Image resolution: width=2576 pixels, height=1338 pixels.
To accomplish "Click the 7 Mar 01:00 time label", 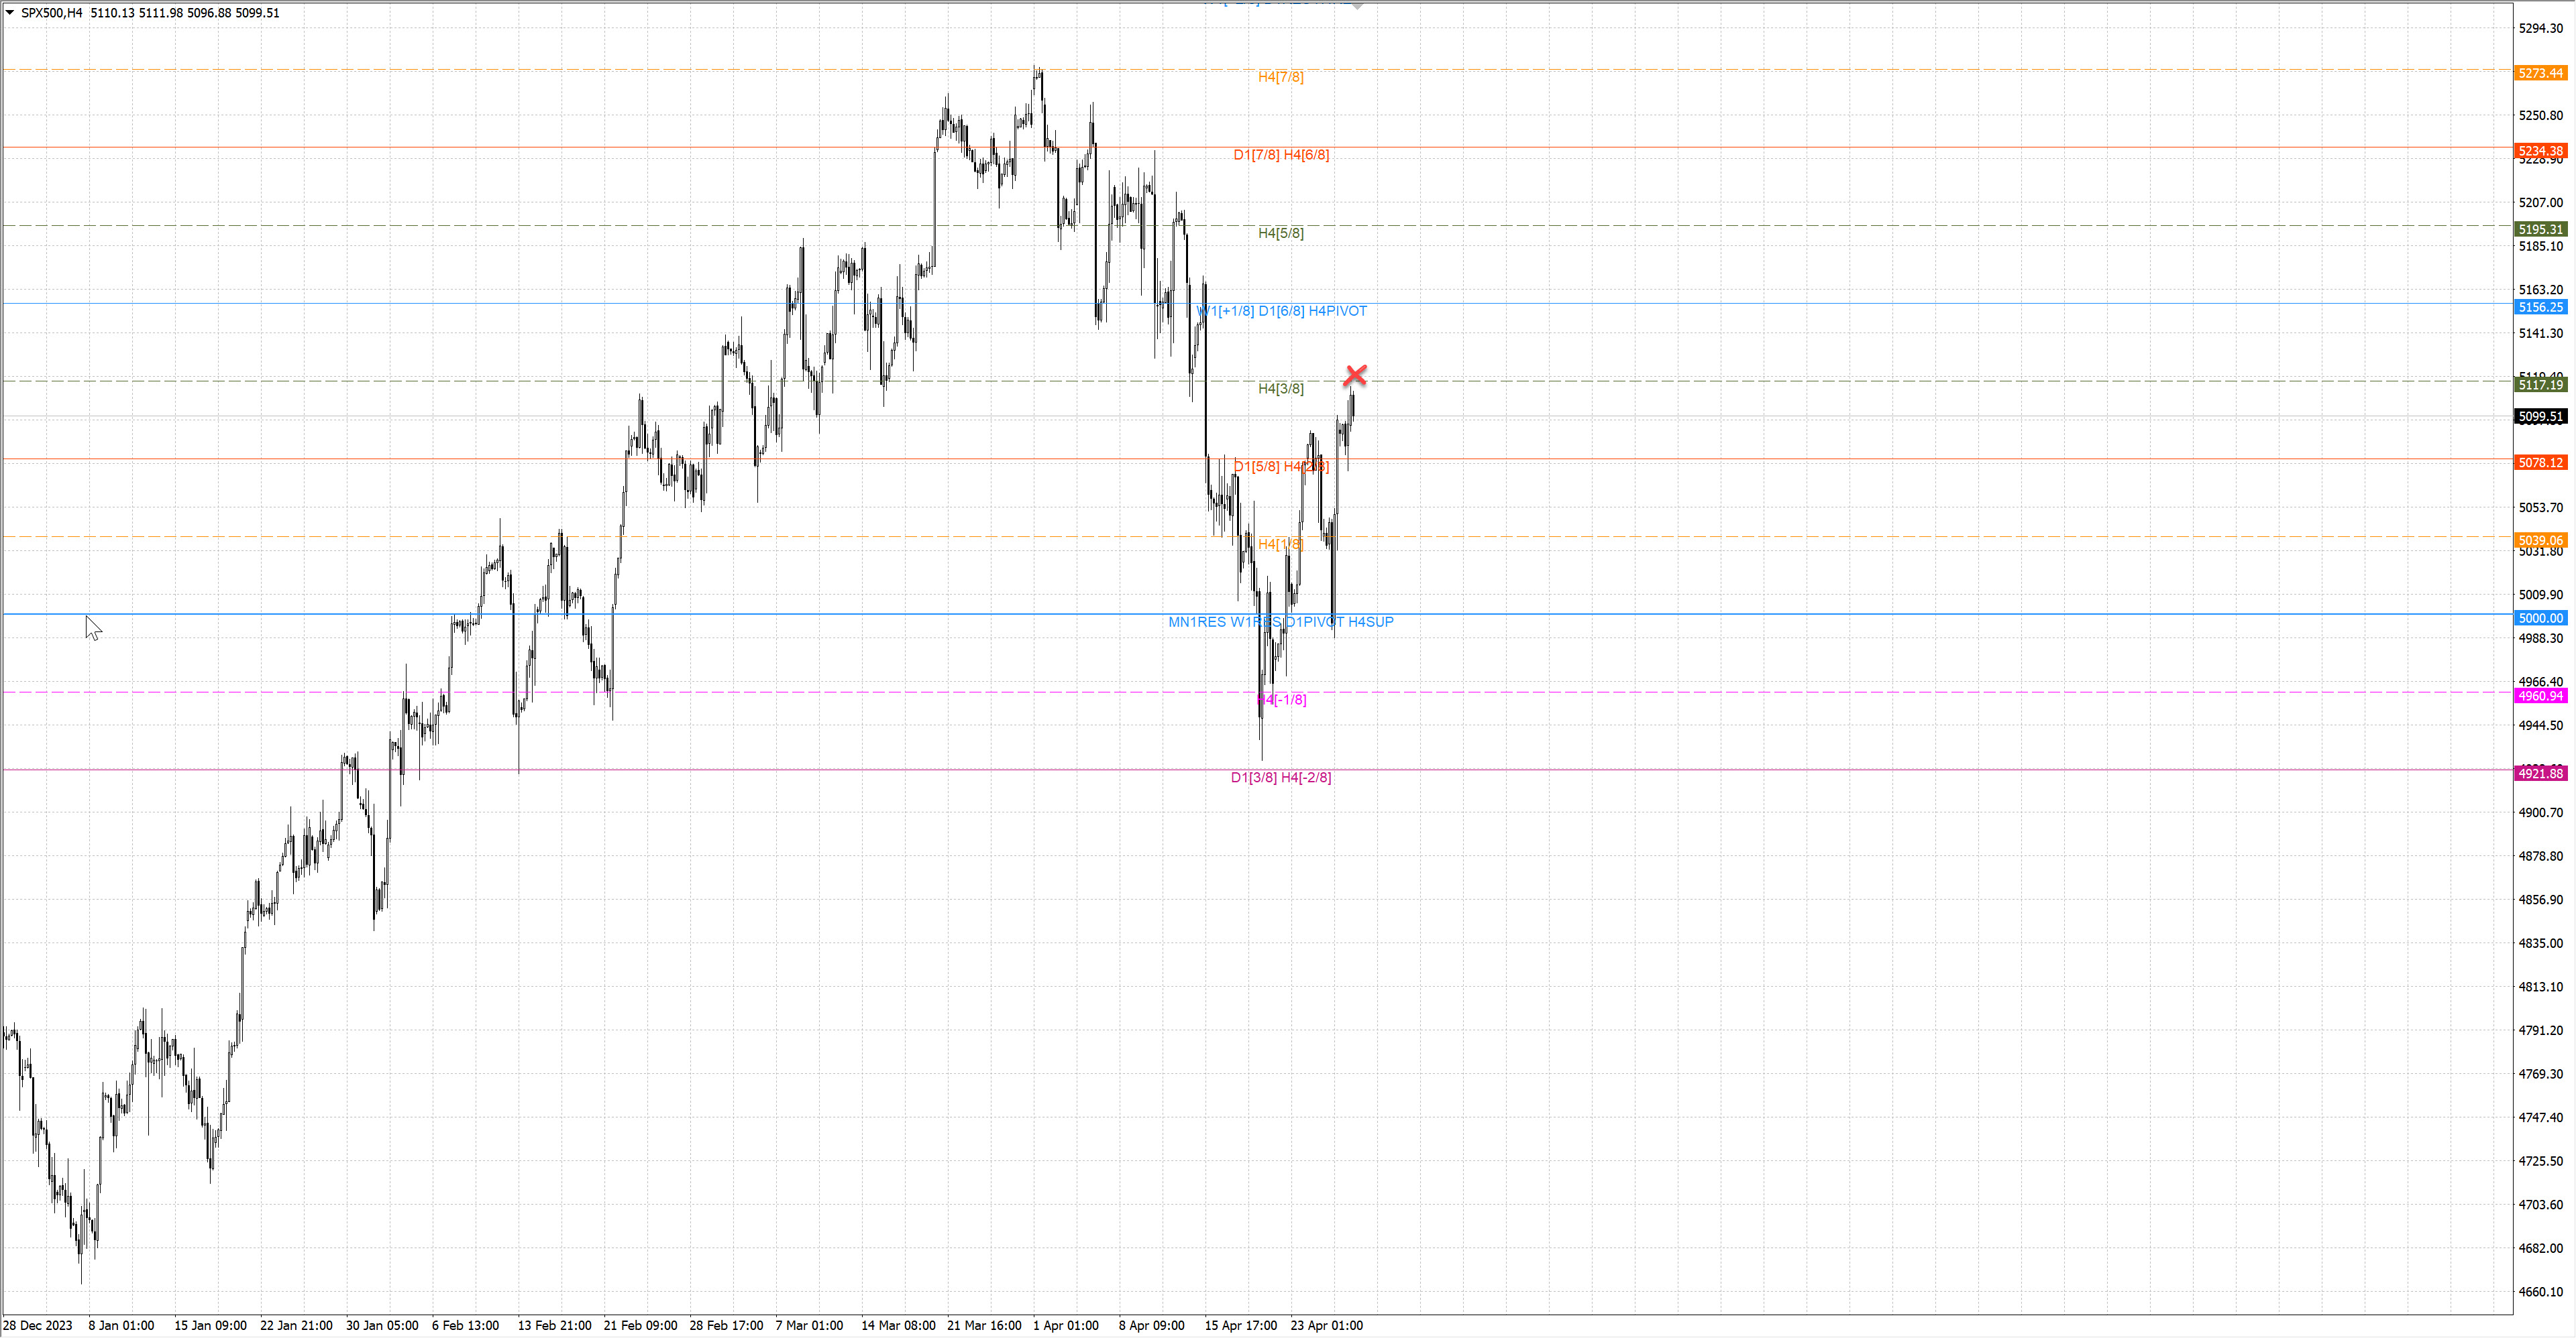I will coord(809,1325).
